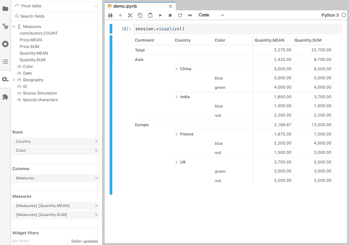Copy the selected cell
349x245 pixels.
140,15
